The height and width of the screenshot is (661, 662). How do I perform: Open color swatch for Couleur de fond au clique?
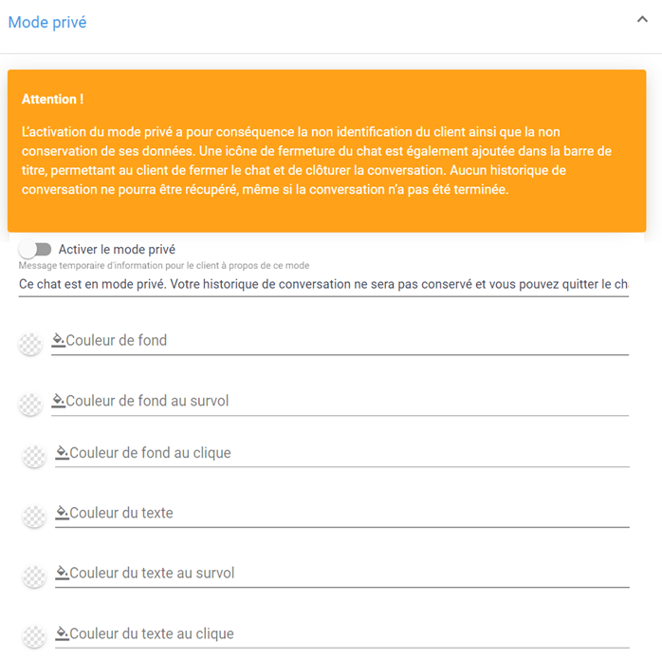click(x=34, y=457)
